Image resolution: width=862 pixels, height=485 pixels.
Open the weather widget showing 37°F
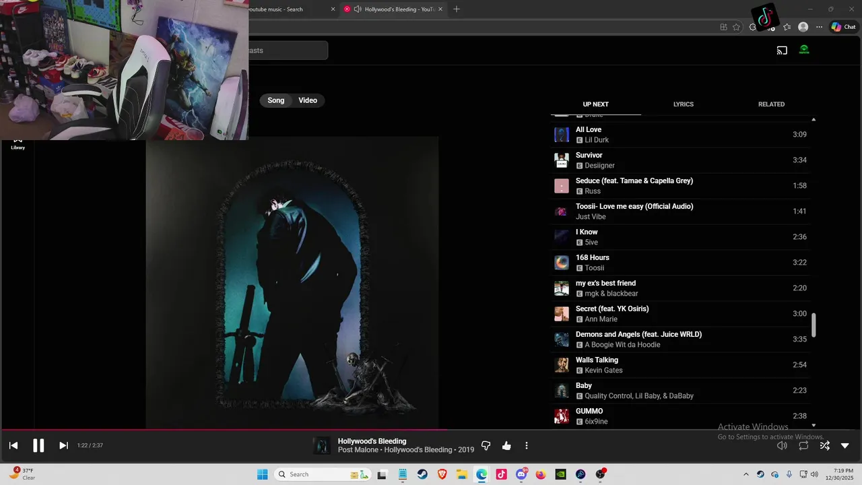click(x=22, y=474)
